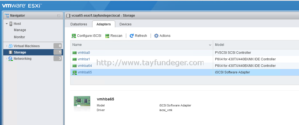Open the Name column dropdown arrow
Screen dimensions: 299x125
[210, 45]
